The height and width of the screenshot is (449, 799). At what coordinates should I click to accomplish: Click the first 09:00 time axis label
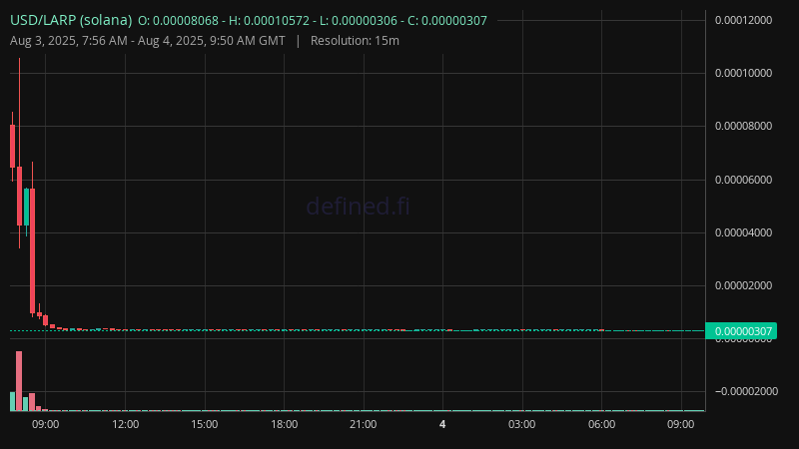45,425
